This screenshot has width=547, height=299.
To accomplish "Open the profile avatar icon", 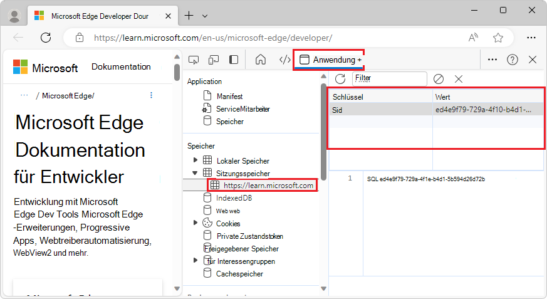I will [14, 16].
